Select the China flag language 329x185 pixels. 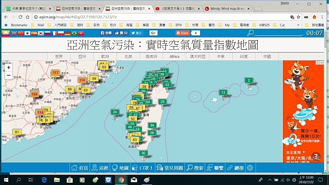tap(21, 33)
